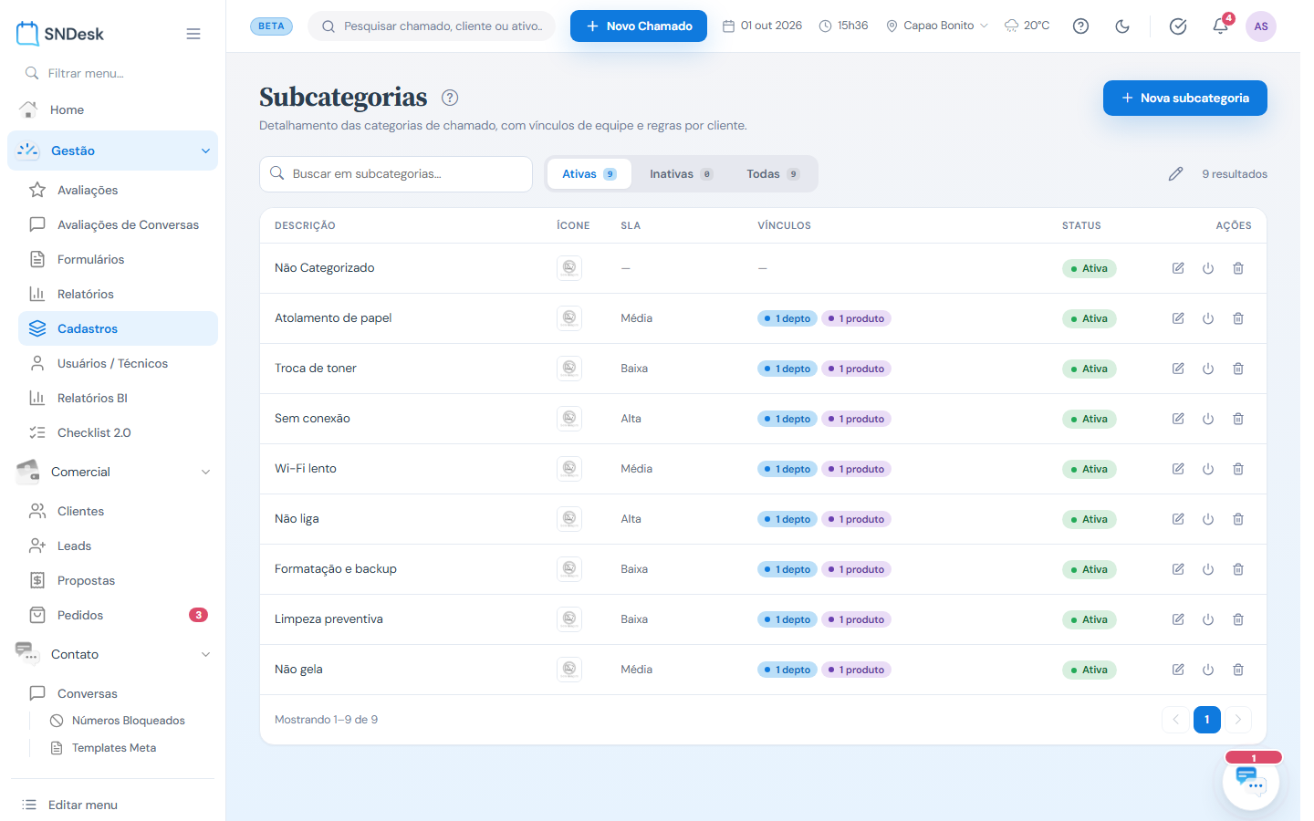Open Pedidos in the sidebar
Viewport: 1314px width, 821px height.
(118, 615)
